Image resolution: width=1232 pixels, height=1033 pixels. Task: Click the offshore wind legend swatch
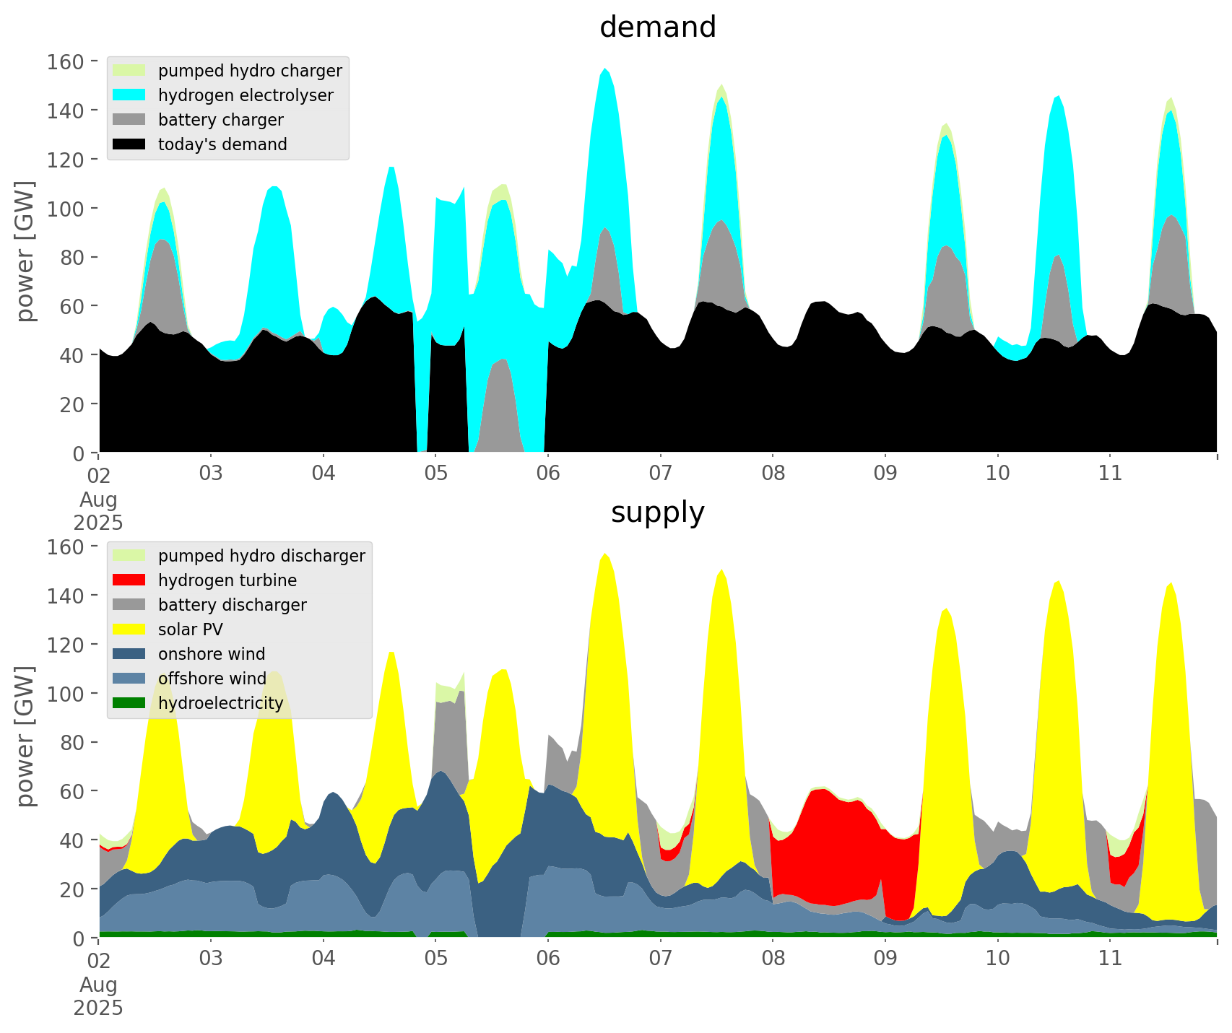pos(129,679)
